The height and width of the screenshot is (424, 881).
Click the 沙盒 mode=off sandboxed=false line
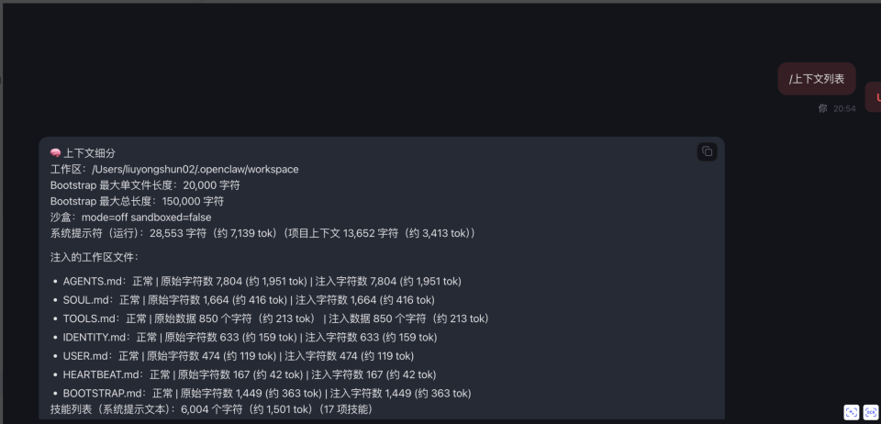point(131,217)
